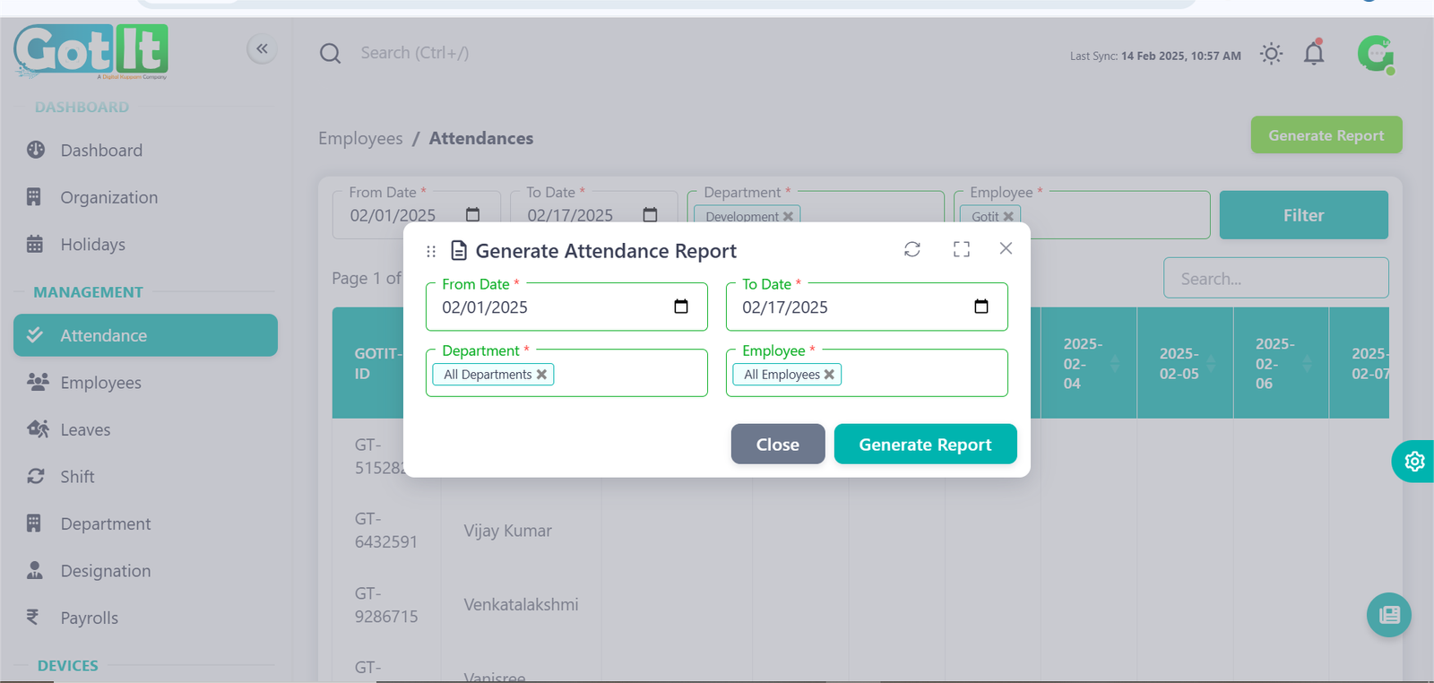Open the Employee dropdown in modal
Viewport: 1434px width, 683px height.
[x=923, y=375]
